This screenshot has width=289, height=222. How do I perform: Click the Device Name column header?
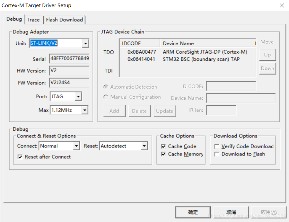pos(206,43)
